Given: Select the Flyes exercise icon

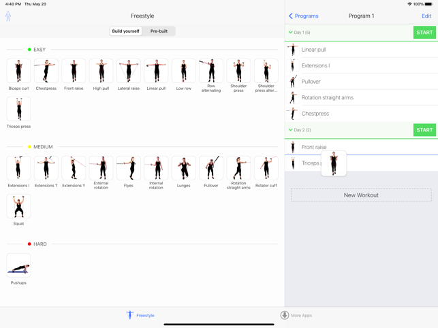Looking at the screenshot, I should pyautogui.click(x=128, y=168).
